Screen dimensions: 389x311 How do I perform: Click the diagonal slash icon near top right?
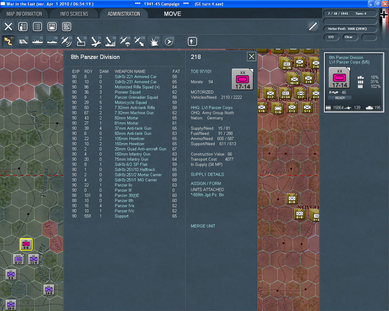[313, 26]
